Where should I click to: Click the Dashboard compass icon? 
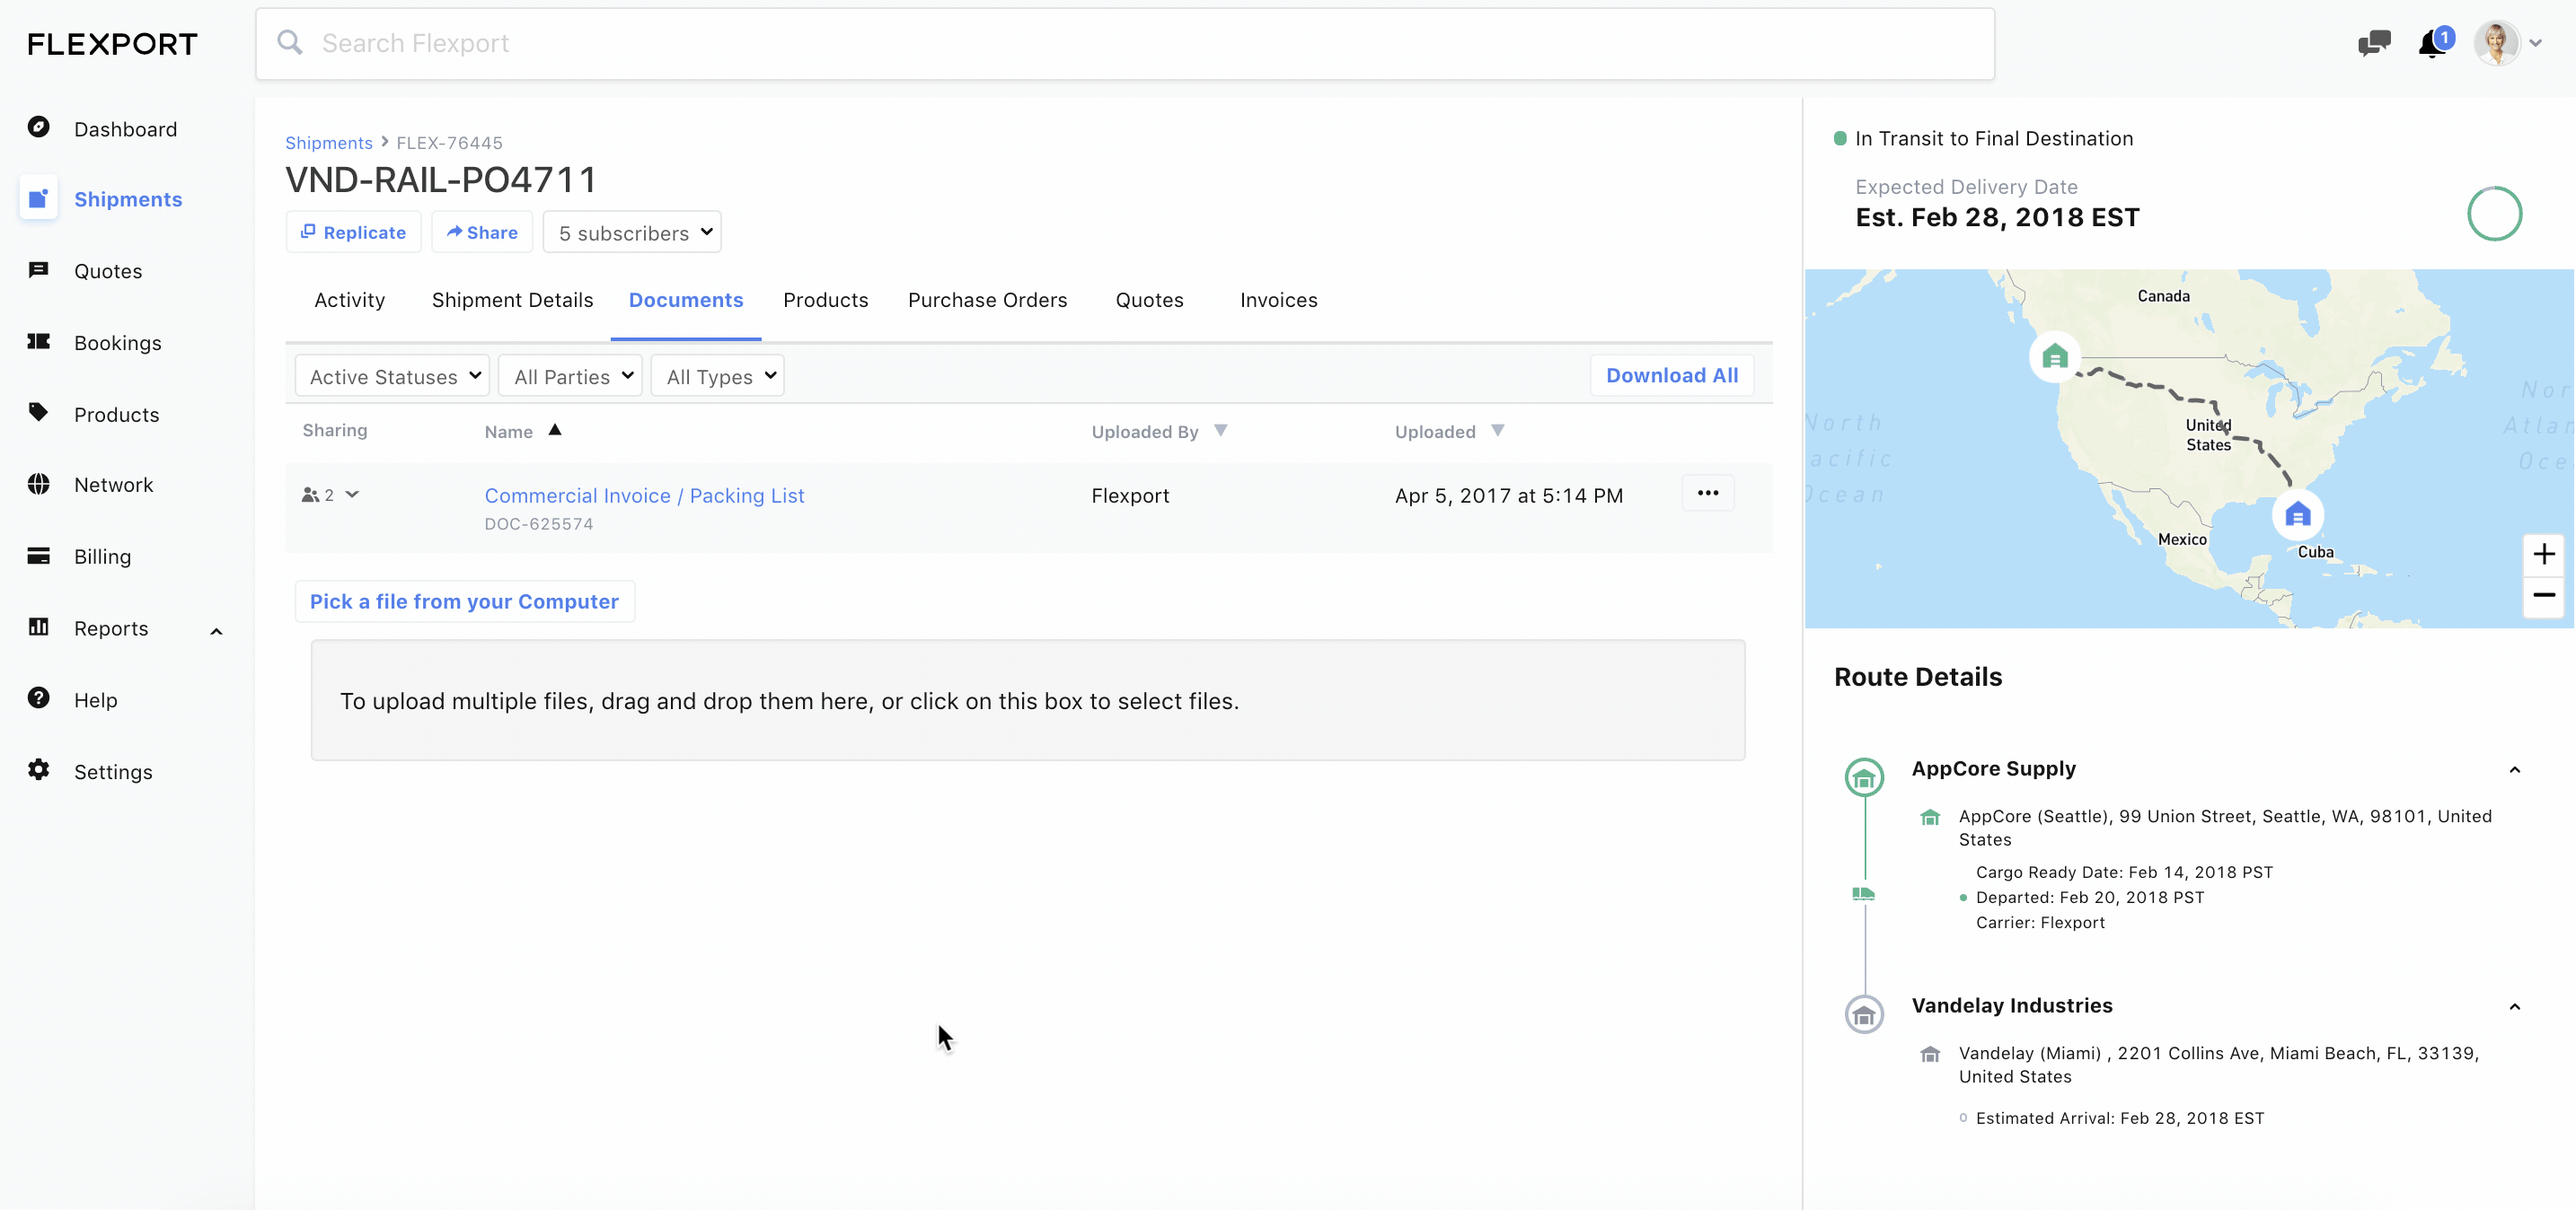pyautogui.click(x=39, y=127)
